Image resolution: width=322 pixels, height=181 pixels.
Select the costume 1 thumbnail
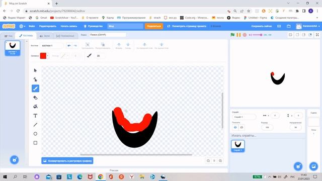pos(13,48)
